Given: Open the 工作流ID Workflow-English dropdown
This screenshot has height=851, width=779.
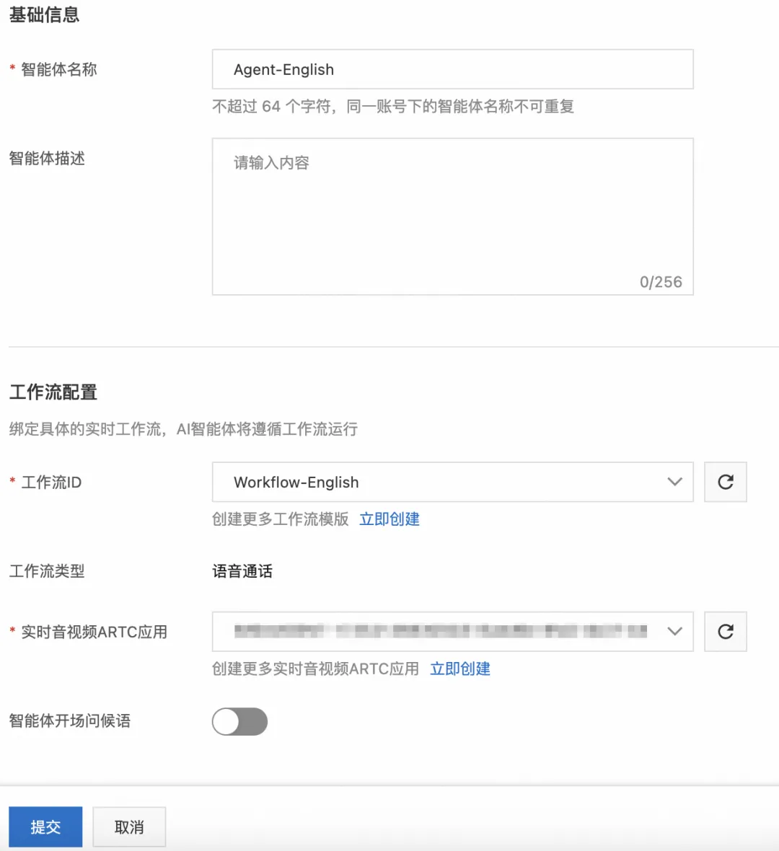Looking at the screenshot, I should click(x=453, y=482).
